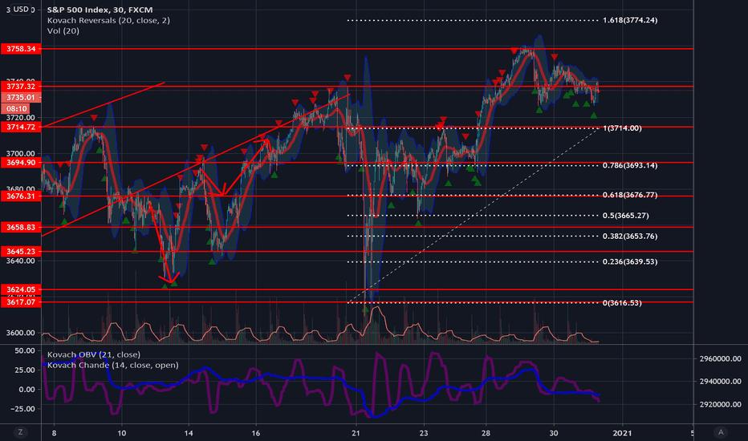748x441 pixels.
Task: Click the 50.00 Chande scale value
Action: (25, 350)
